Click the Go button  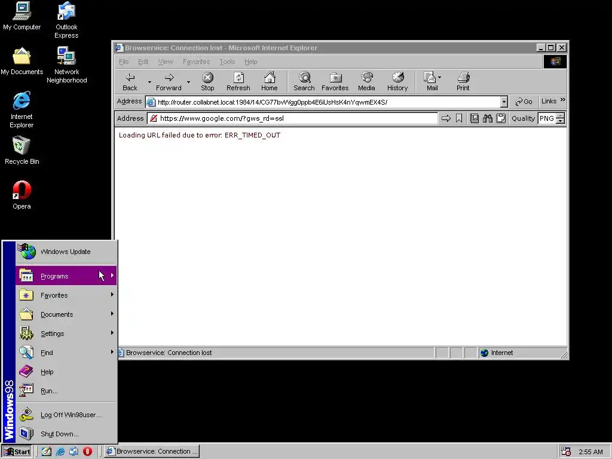[x=524, y=102]
